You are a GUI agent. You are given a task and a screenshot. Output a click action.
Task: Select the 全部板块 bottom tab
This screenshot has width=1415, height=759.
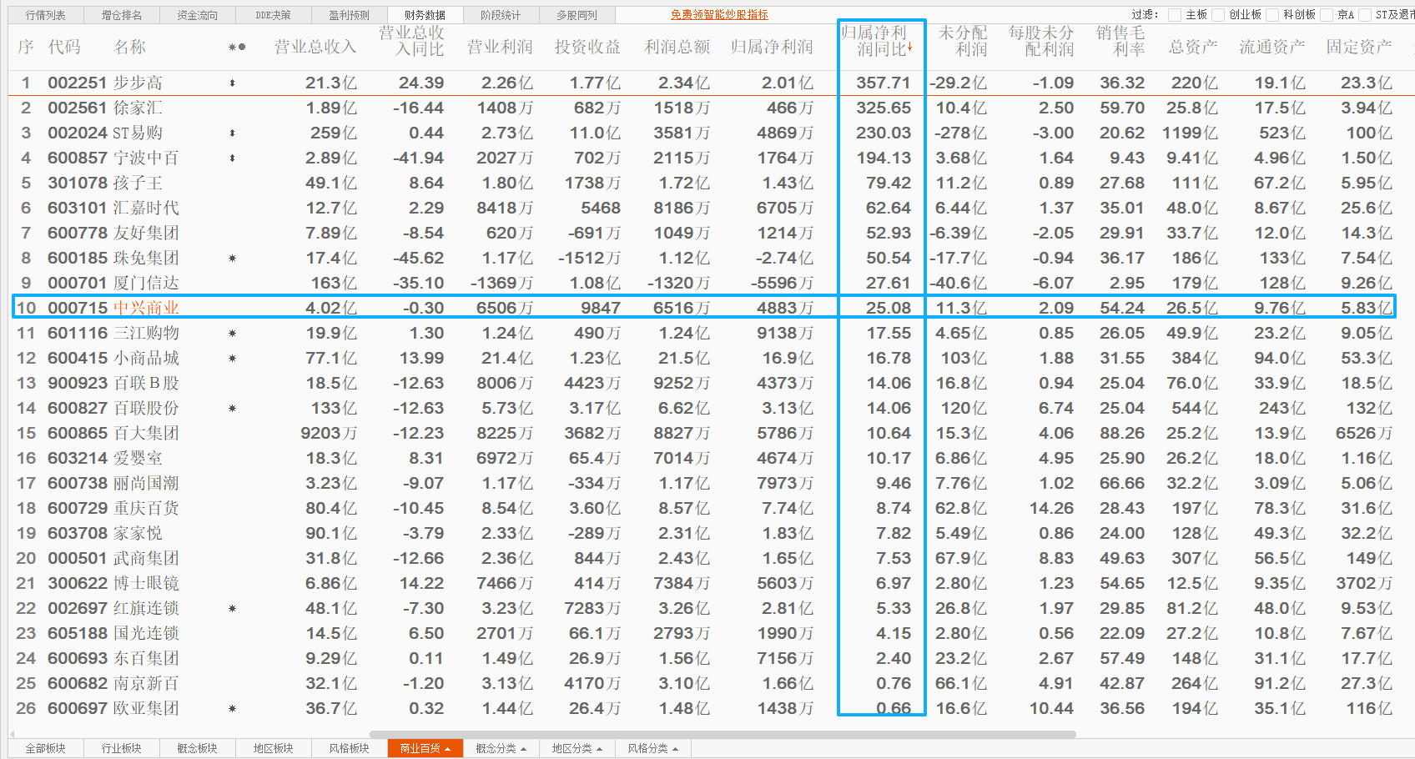45,748
